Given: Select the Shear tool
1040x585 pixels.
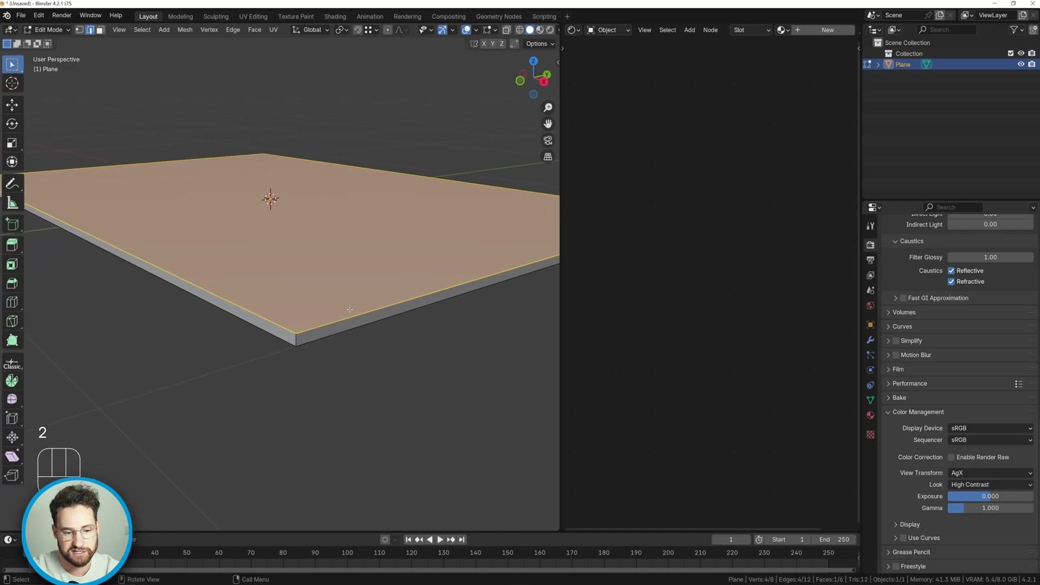Looking at the screenshot, I should (12, 456).
